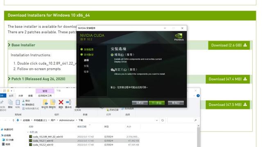Select the 精简 (Express) install radio option
262x147 pixels.
(x=112, y=55)
